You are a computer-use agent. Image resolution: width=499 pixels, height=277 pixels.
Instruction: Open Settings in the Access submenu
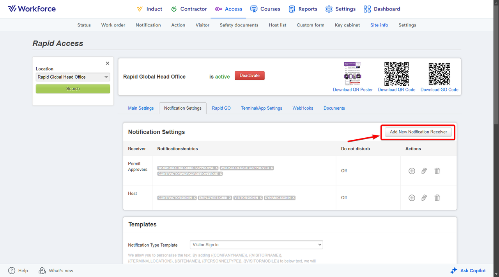click(407, 25)
